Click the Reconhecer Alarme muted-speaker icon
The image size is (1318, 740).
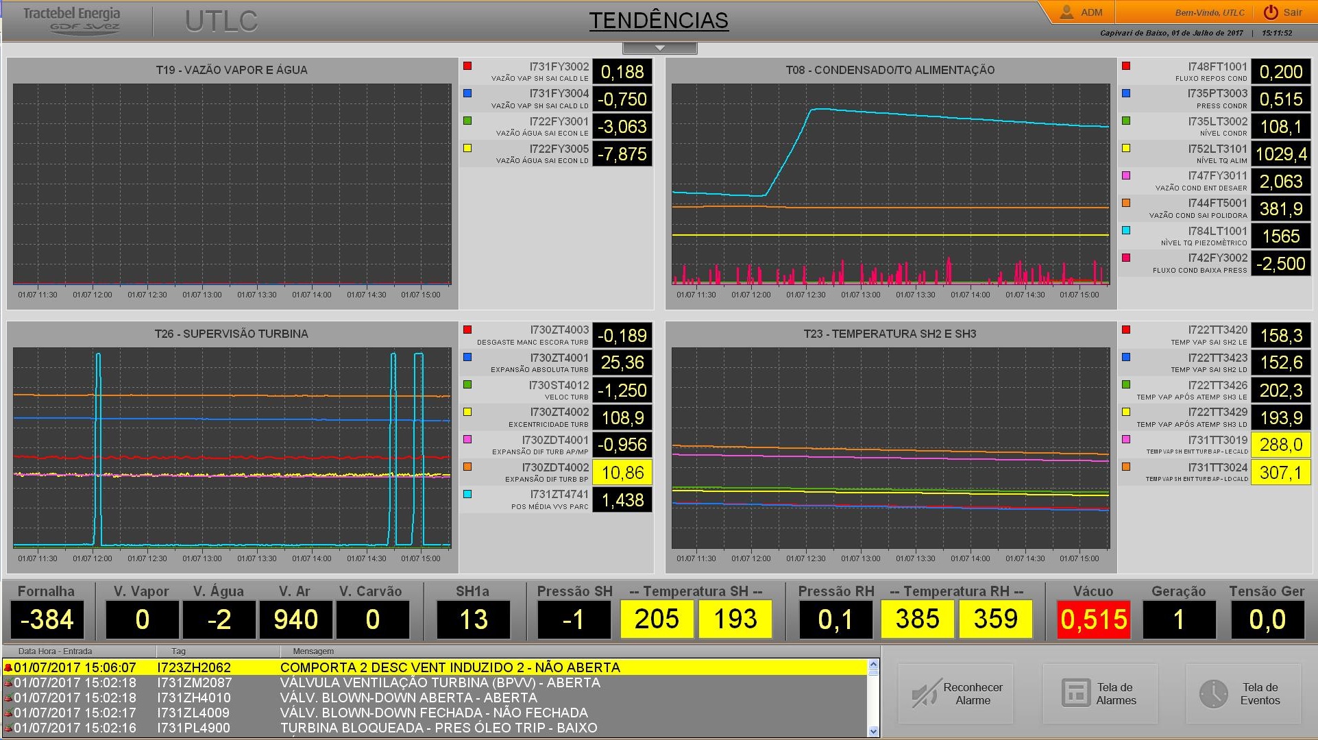925,693
